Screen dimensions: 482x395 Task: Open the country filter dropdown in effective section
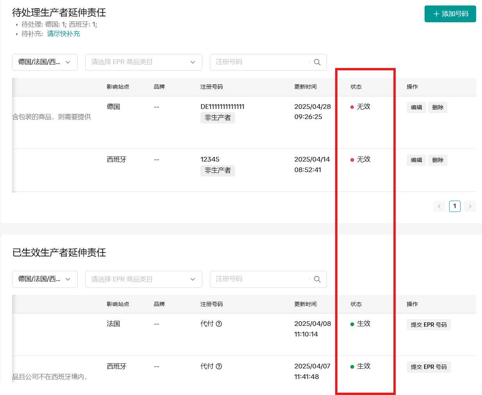[45, 279]
